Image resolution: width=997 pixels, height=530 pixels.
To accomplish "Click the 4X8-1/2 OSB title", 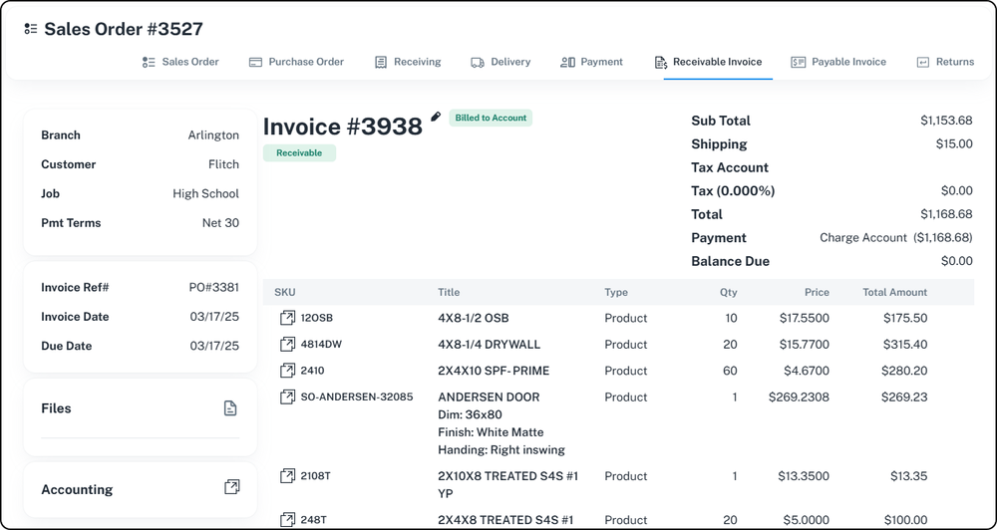I will [x=473, y=318].
